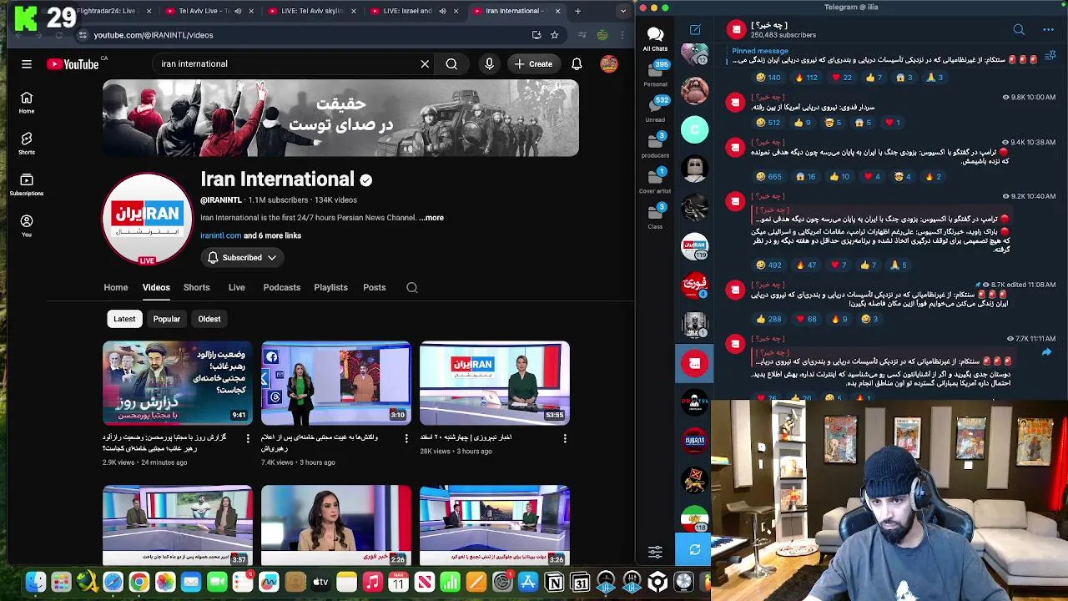Open the Personal folder in Telegram

point(655,73)
